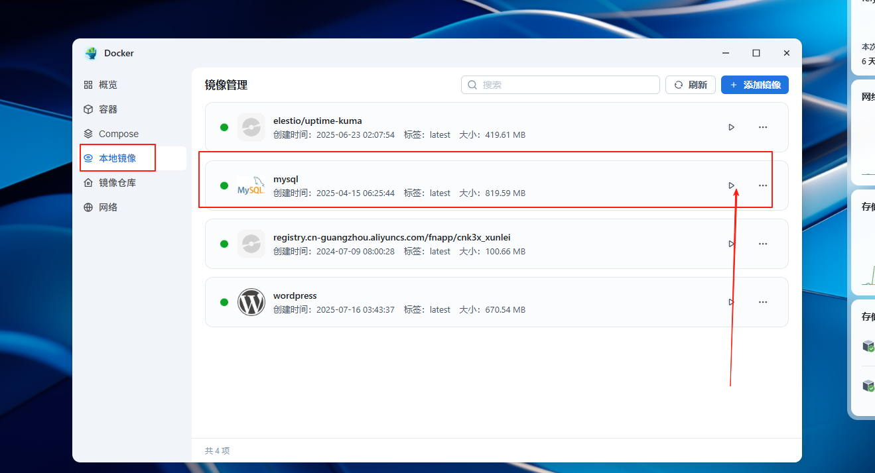The image size is (875, 473).
Task: Click the green status dot for elestio/uptime-kuma
Action: (x=224, y=127)
